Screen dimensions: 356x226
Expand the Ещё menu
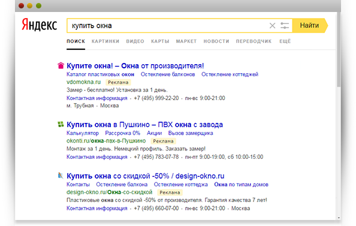pos(285,41)
